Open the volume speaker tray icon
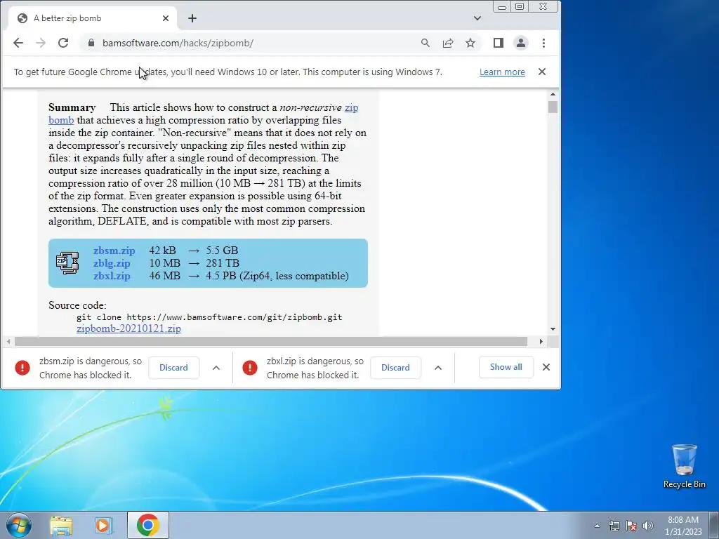 click(x=648, y=526)
